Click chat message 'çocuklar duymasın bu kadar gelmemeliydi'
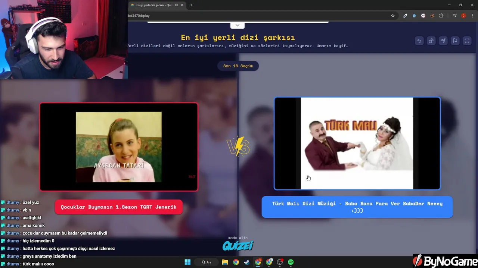Viewport: 478px width, 268px height. click(x=65, y=233)
